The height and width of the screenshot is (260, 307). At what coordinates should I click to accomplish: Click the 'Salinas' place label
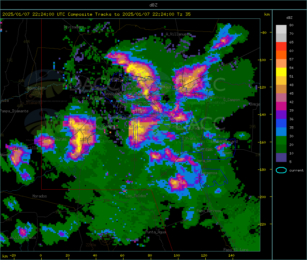pyautogui.click(x=59, y=139)
